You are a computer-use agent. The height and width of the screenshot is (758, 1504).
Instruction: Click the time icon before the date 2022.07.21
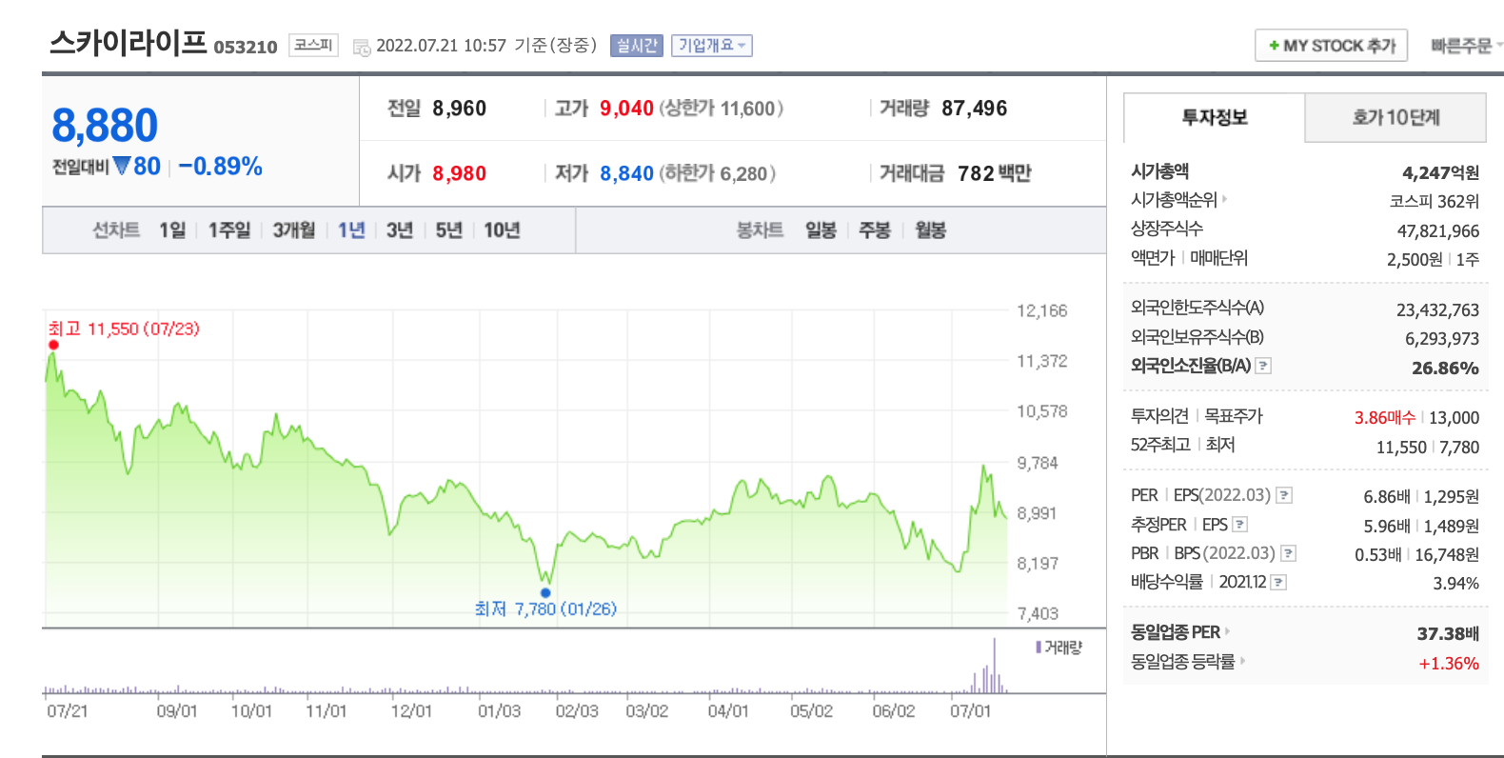pos(362,47)
